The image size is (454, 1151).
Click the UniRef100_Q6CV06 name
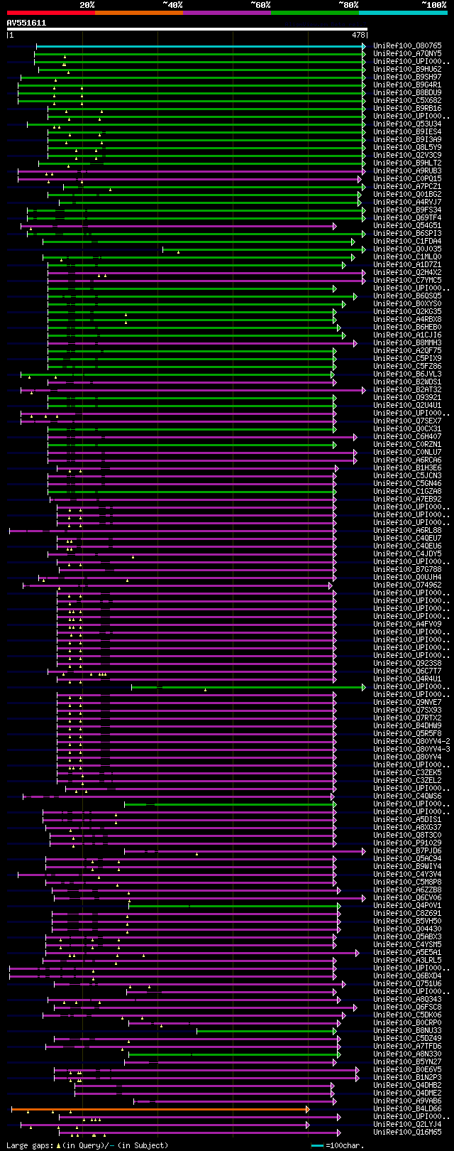407,897
